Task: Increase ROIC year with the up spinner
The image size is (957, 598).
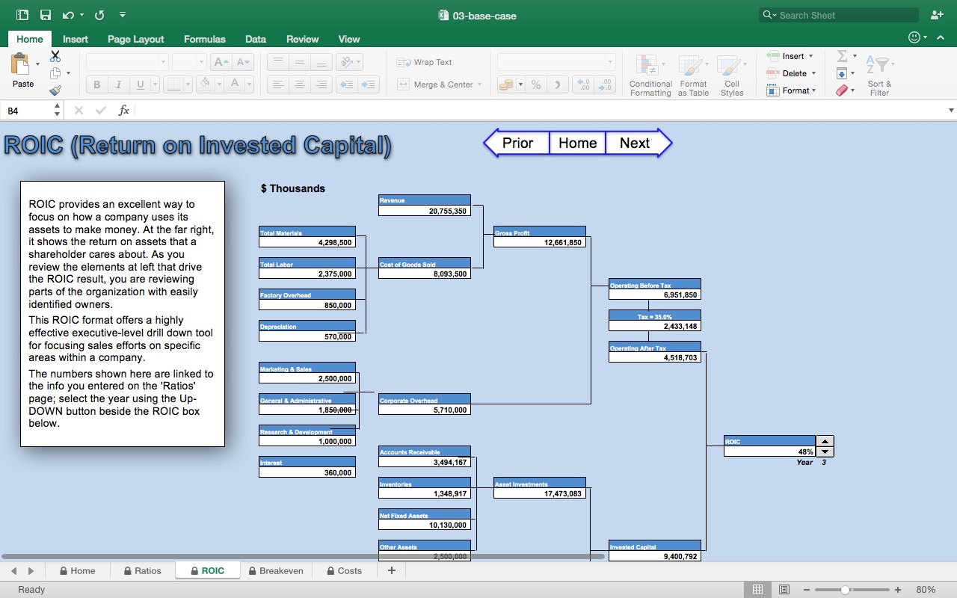Action: pos(825,441)
